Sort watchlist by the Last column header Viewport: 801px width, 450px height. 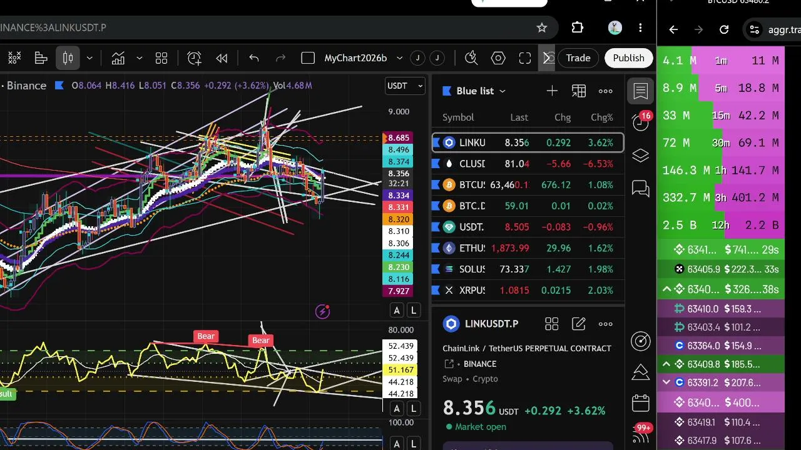point(519,117)
